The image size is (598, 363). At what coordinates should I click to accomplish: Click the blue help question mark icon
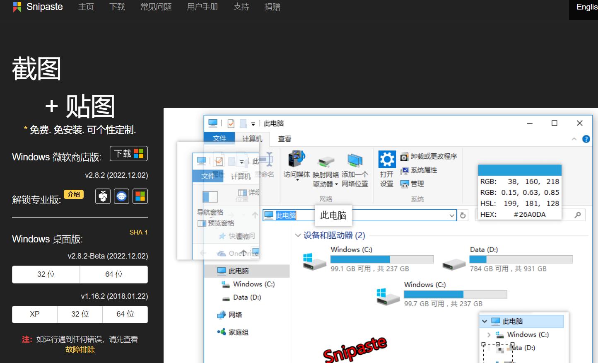pyautogui.click(x=586, y=139)
